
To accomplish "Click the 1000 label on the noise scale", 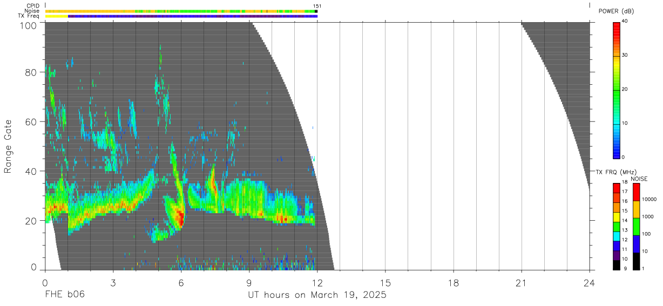I will pyautogui.click(x=647, y=216).
